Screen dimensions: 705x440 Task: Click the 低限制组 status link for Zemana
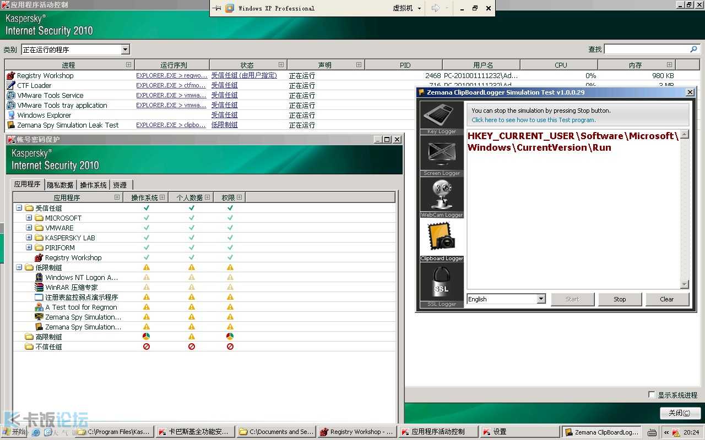224,125
